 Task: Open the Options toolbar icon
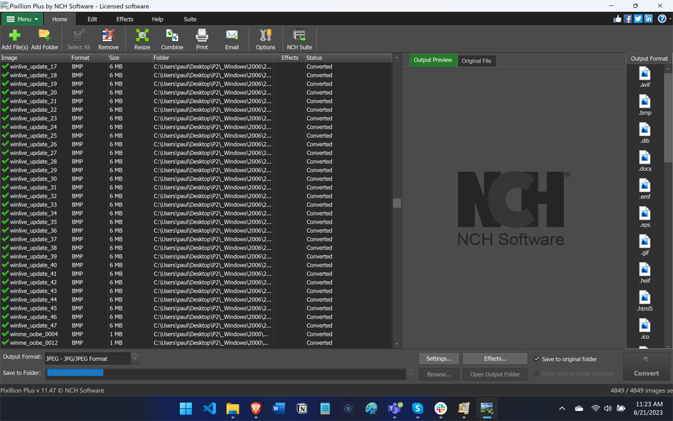[x=265, y=39]
